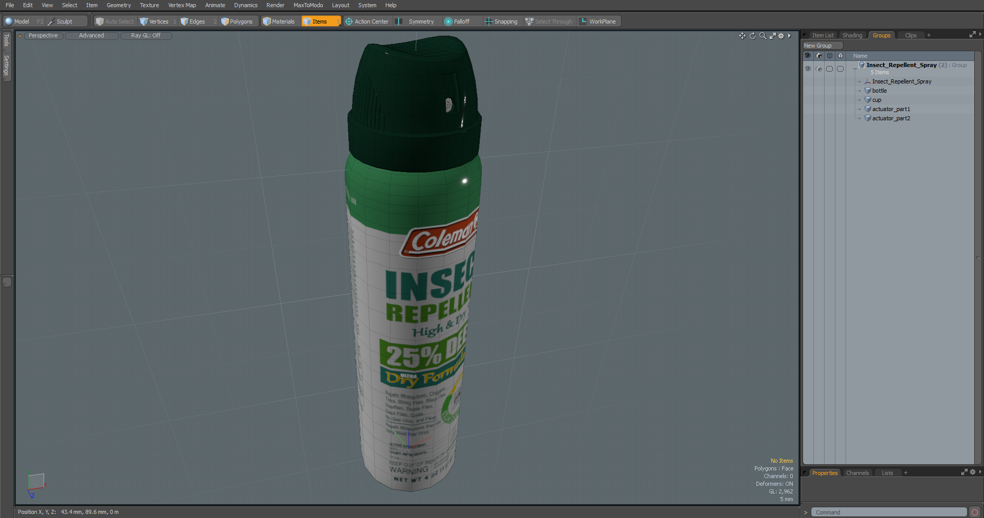The width and height of the screenshot is (984, 518).
Task: Select the Groups tab
Action: [881, 35]
